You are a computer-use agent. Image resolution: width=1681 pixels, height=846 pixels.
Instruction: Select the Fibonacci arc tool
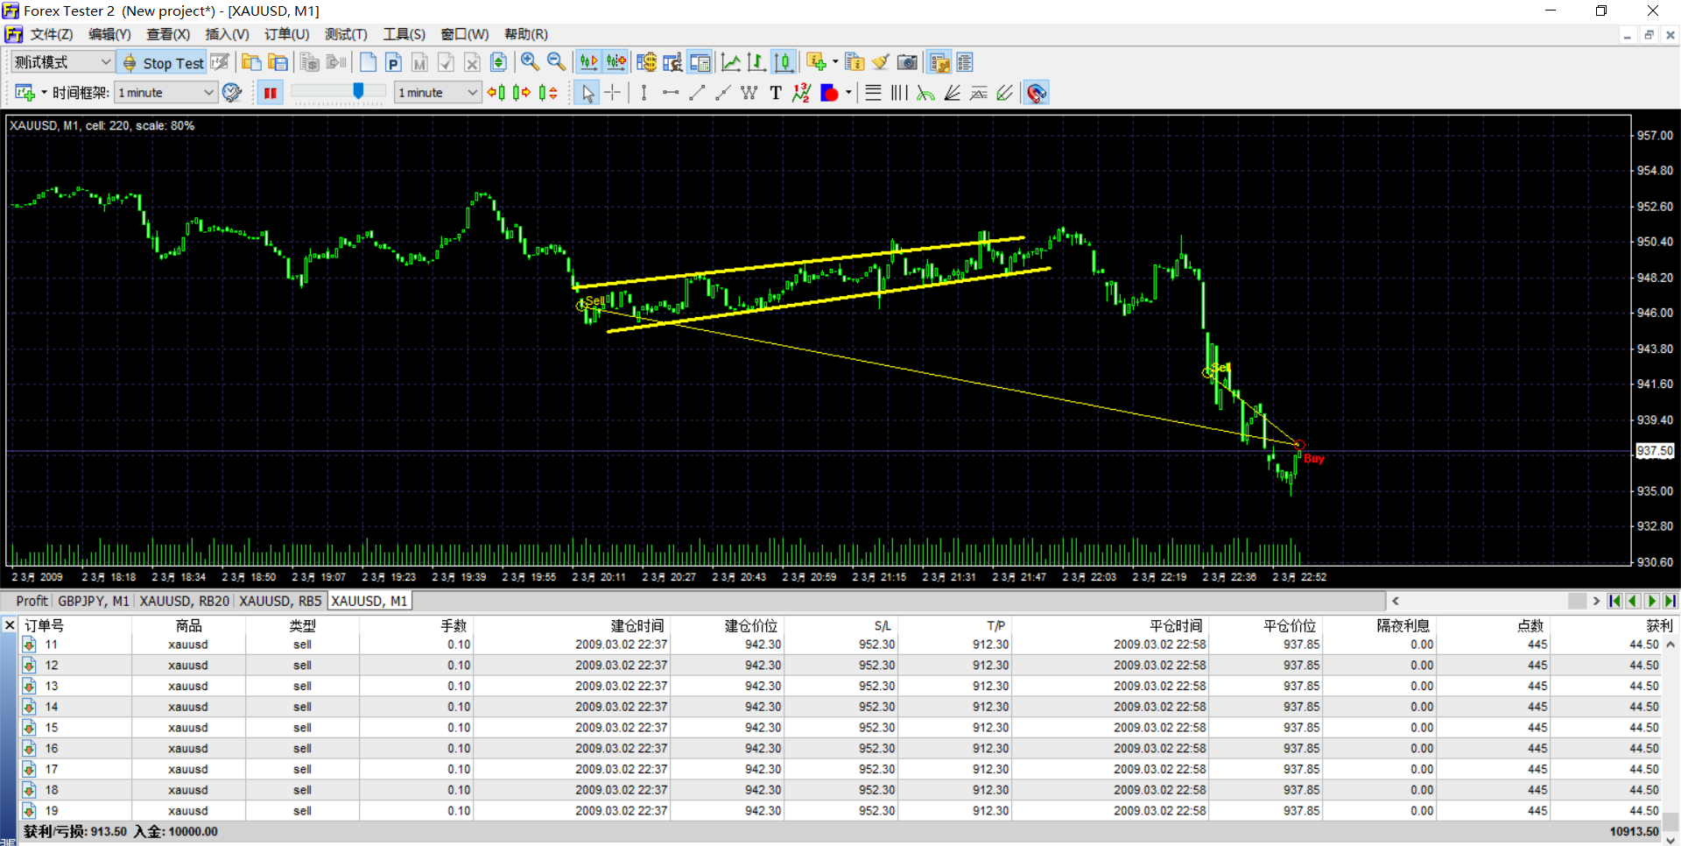[925, 93]
